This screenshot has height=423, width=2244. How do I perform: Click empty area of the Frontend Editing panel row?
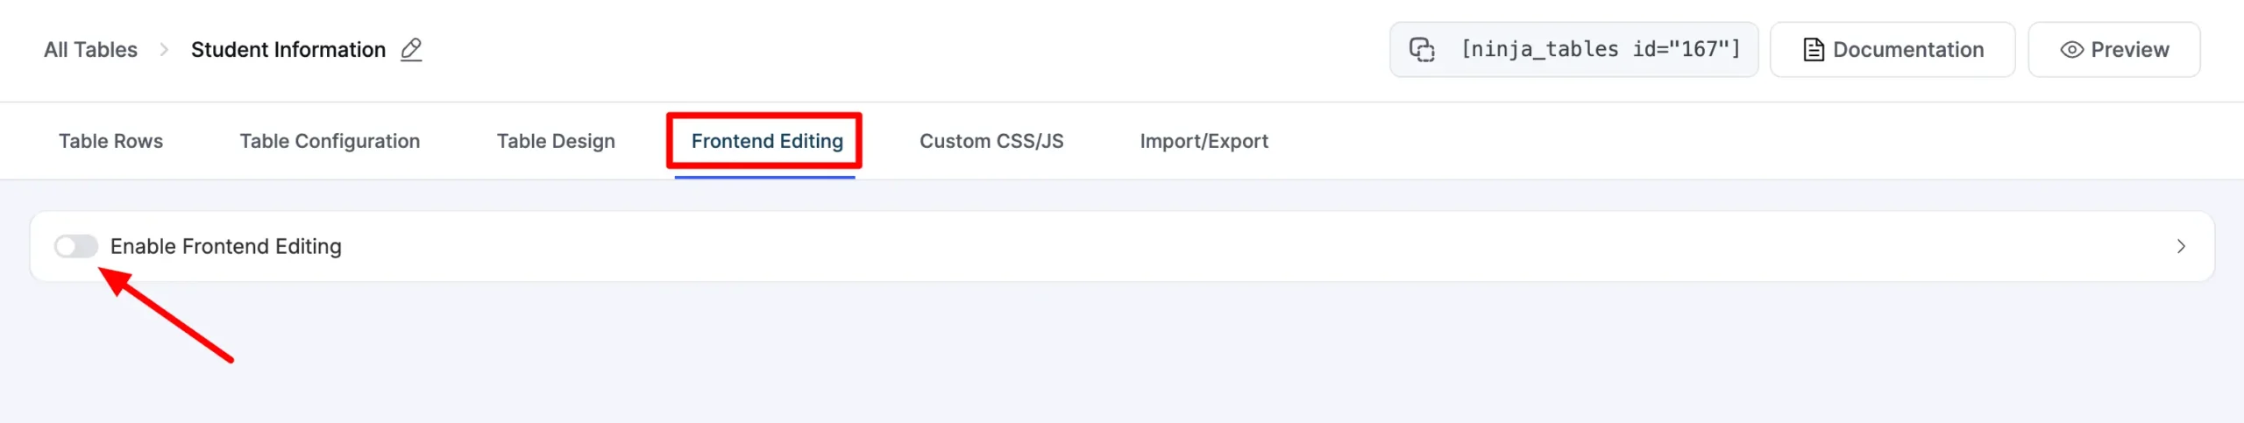pos(1227,246)
